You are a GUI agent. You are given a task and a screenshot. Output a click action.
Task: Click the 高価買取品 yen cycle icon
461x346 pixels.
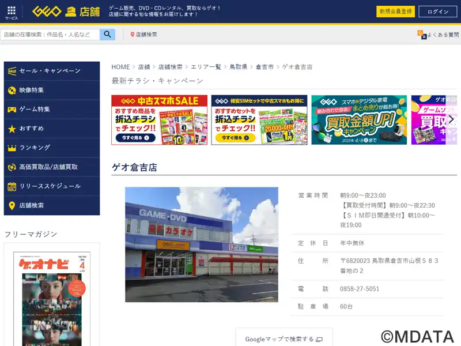(12, 167)
